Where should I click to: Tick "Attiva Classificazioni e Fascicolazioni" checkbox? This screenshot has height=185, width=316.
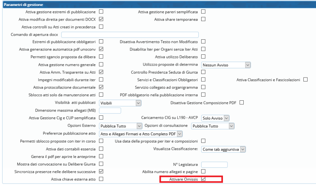point(305,80)
